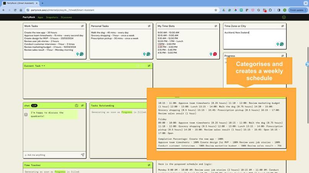
Task: Open Chrome three-dot menu beside Finish update
Action: tap(306, 10)
